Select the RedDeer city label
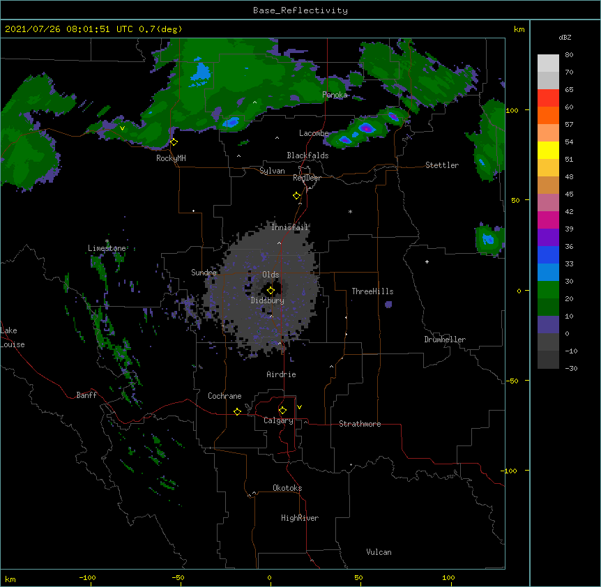The width and height of the screenshot is (601, 587). tap(307, 178)
